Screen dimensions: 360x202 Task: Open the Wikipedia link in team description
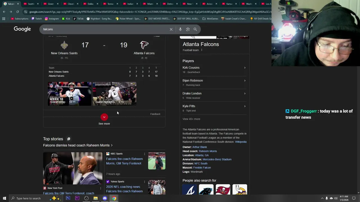point(241,142)
